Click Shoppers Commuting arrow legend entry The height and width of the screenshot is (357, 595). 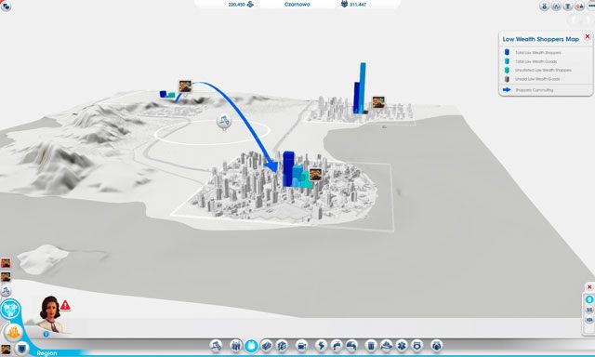(x=534, y=90)
